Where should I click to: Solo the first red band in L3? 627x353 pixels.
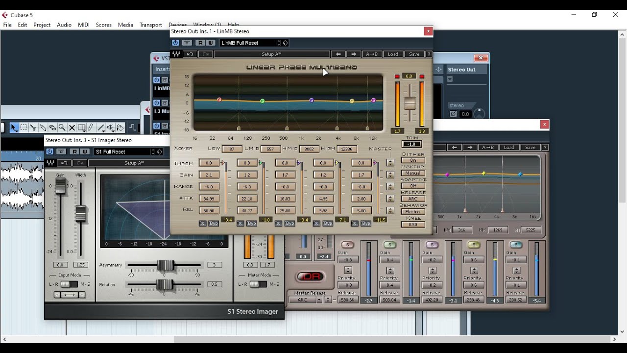point(348,245)
